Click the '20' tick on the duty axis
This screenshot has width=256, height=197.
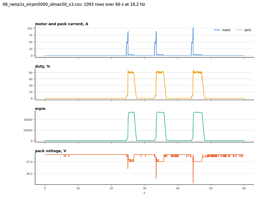pyautogui.click(x=31, y=92)
